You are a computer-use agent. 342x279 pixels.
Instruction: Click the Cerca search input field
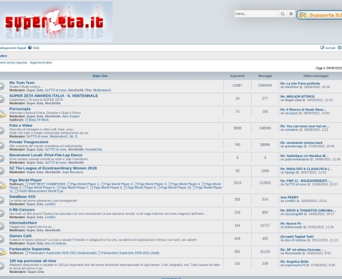[256, 14]
